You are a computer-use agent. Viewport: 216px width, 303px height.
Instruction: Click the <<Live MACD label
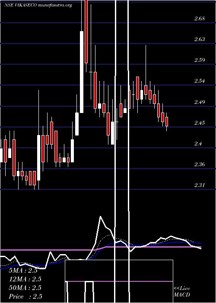point(182,292)
